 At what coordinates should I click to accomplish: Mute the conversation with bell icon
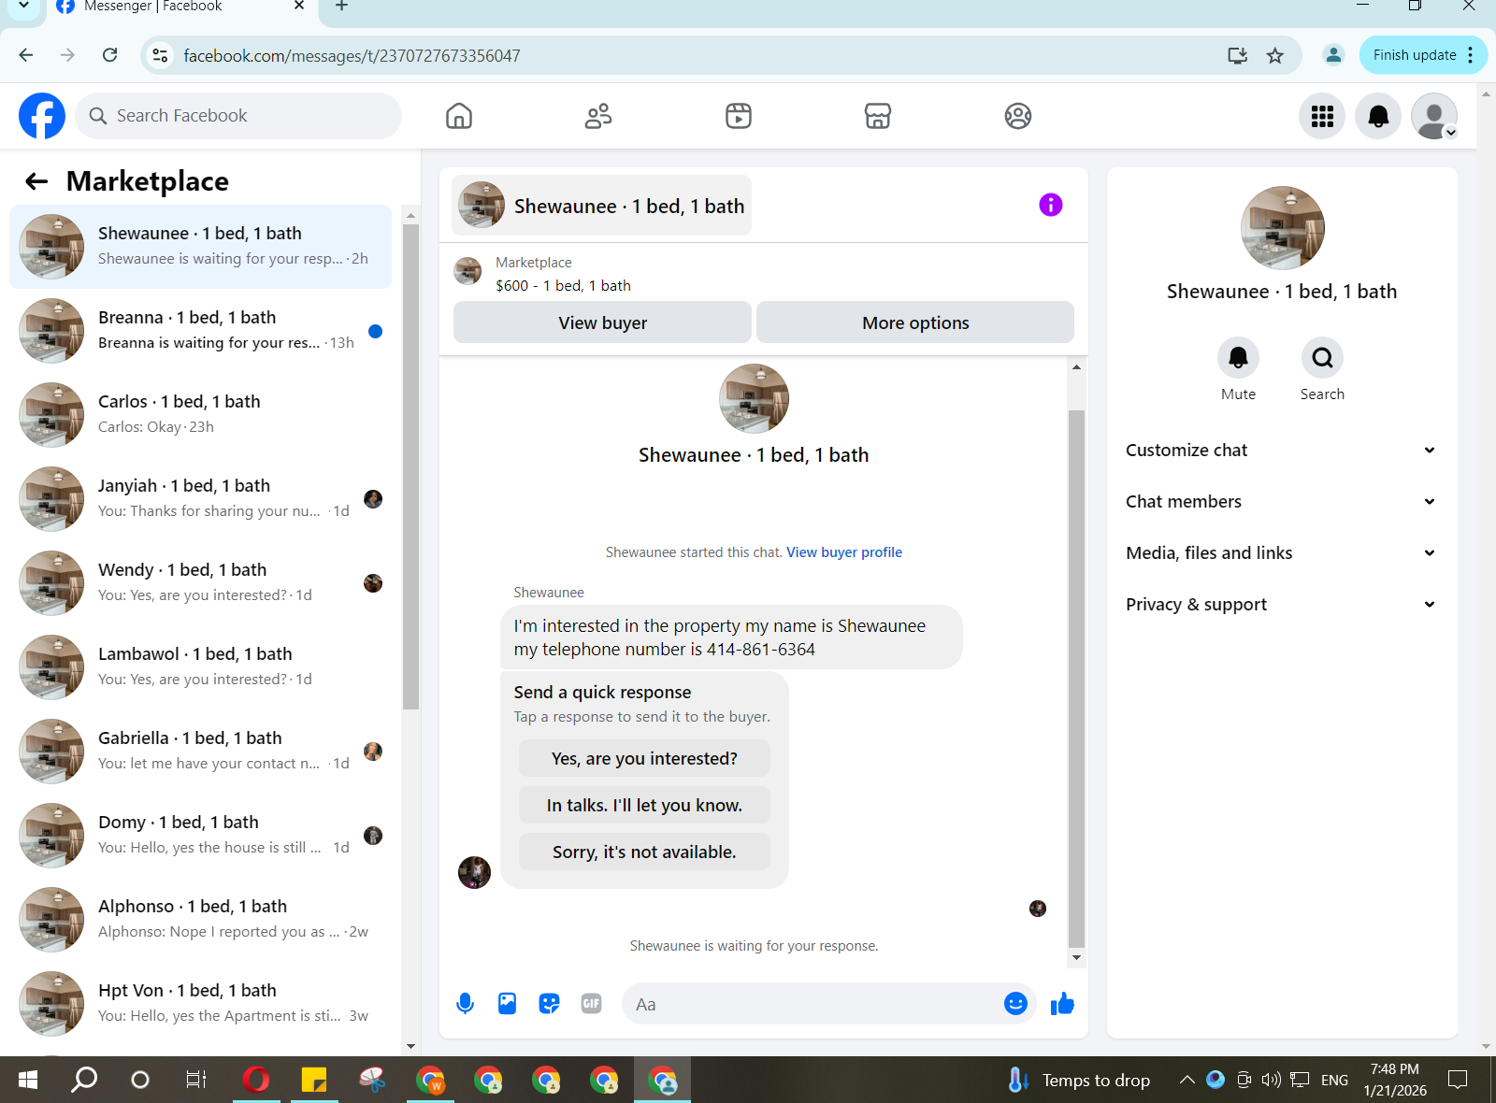1238,357
